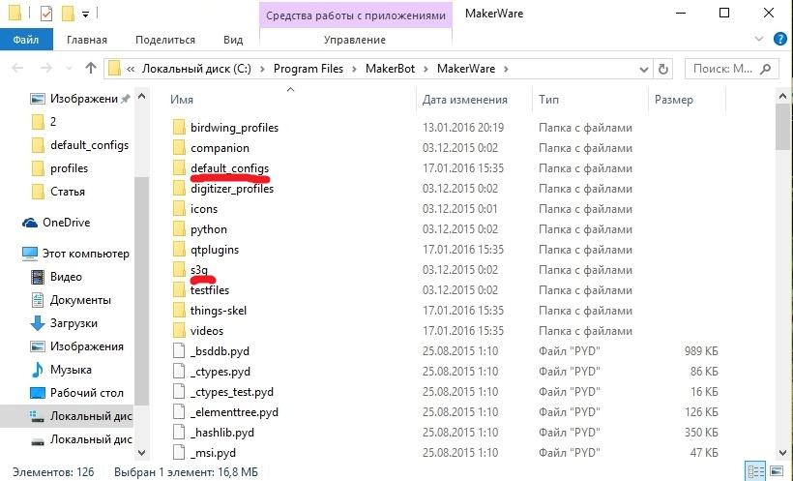Select the qtplugins folder icon
This screenshot has height=481, width=793.
pos(179,249)
